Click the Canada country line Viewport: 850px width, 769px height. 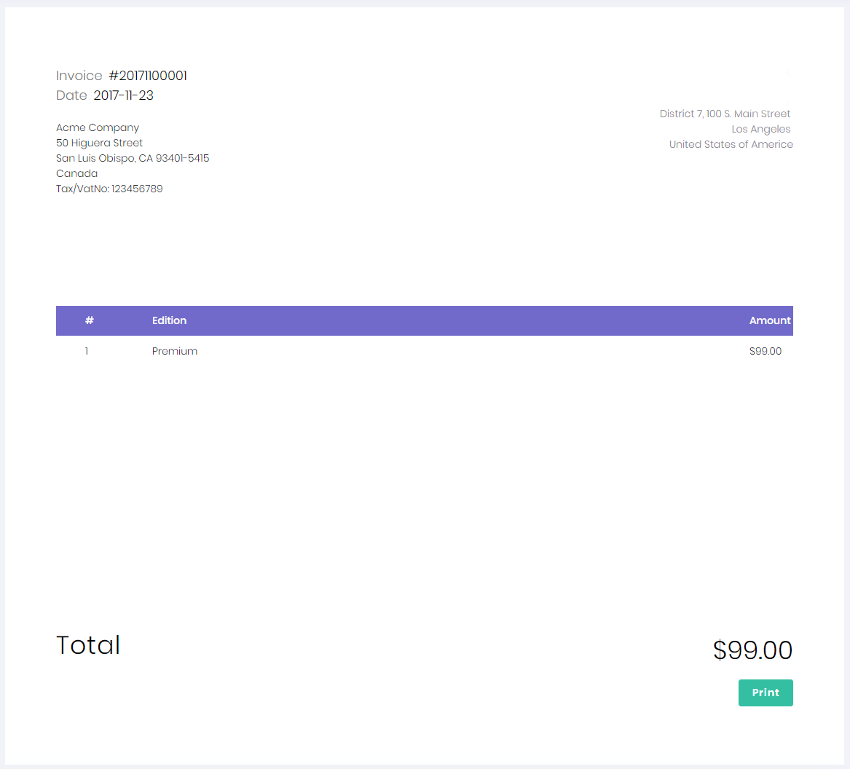(76, 173)
